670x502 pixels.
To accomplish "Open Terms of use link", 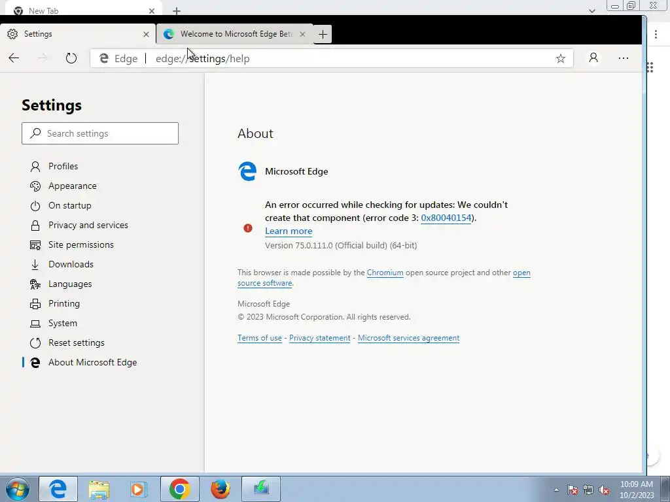I will point(259,338).
